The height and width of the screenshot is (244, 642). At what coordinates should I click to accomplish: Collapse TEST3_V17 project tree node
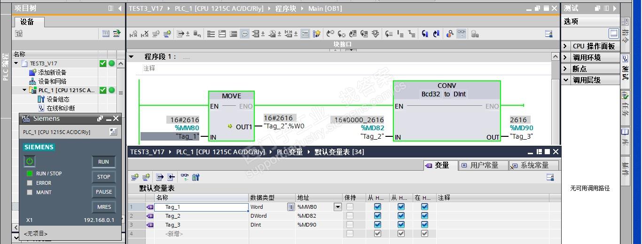point(16,63)
